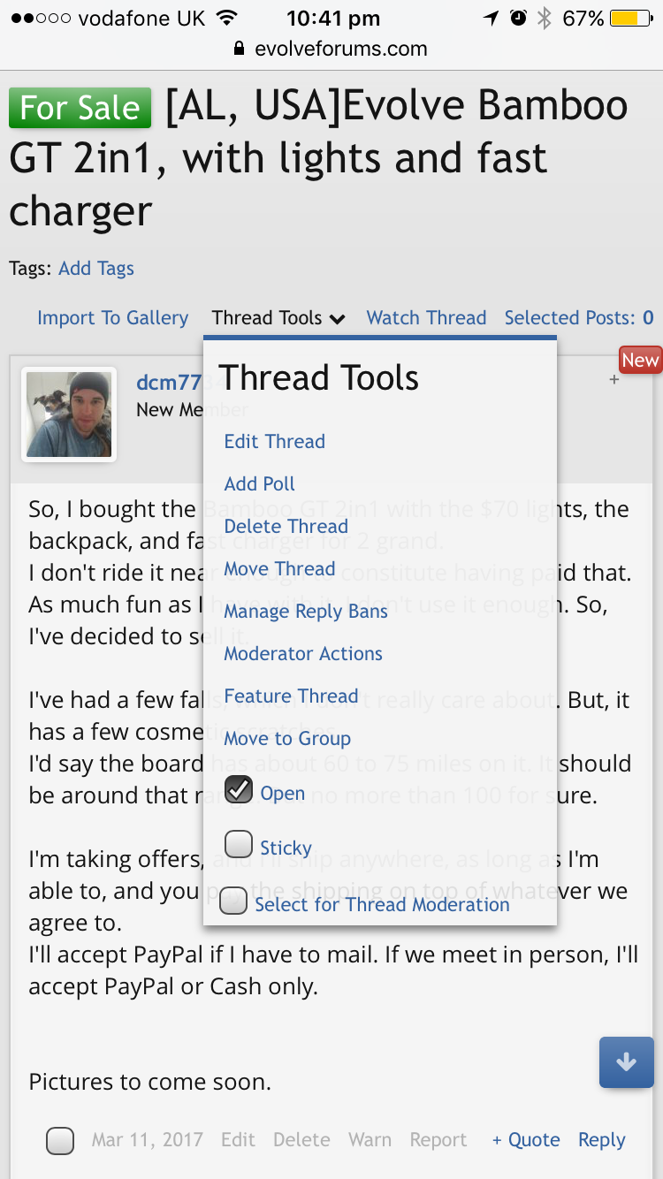This screenshot has width=663, height=1179.
Task: Click the Thread Tools popup heading
Action: pos(318,378)
